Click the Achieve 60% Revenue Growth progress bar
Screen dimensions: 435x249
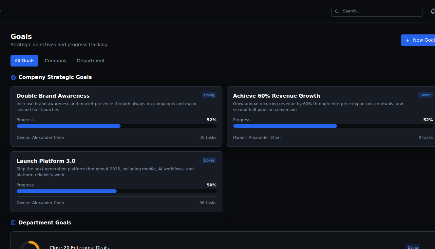coord(333,126)
